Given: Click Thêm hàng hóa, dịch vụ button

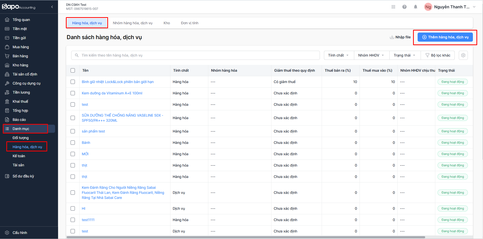Looking at the screenshot, I should coord(445,37).
